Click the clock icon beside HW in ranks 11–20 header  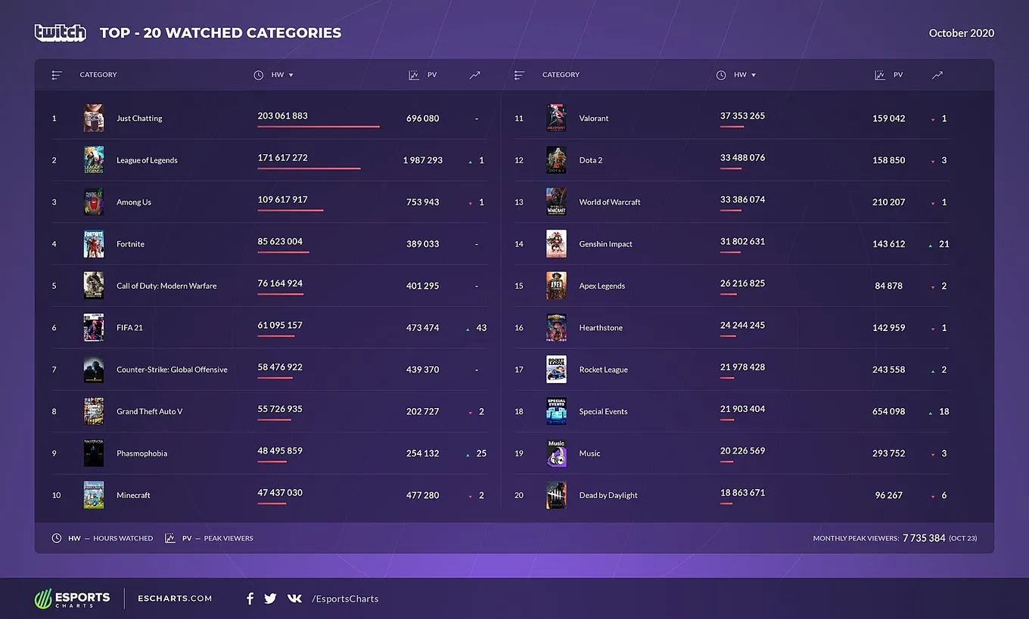coord(721,75)
